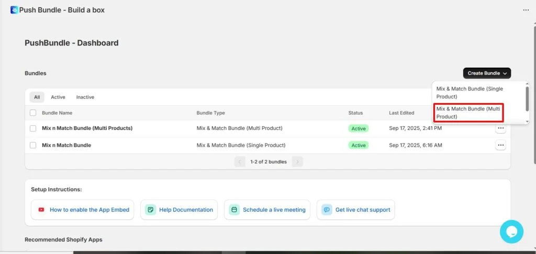Click the Sep 17, 2025, 2:41 PM date
536x254 pixels.
click(x=415, y=128)
